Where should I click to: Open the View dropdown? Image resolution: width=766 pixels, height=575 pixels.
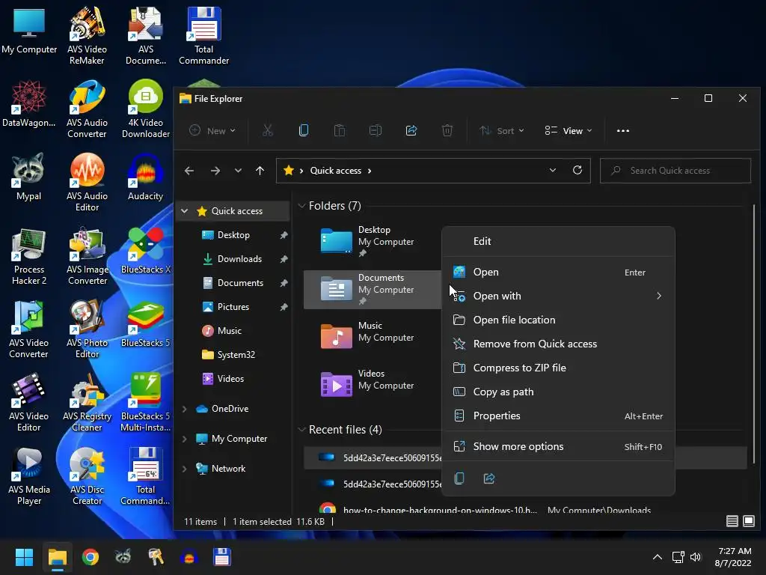pos(569,130)
